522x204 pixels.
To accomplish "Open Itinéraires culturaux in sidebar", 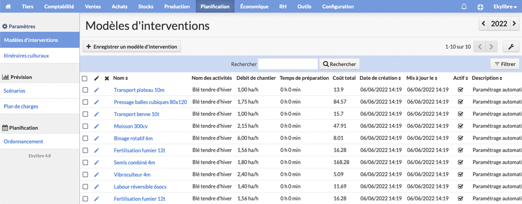I will click(40, 56).
